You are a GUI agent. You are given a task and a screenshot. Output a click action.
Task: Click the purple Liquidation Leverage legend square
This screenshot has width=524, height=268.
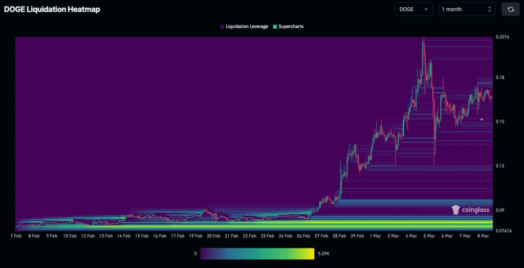point(222,26)
